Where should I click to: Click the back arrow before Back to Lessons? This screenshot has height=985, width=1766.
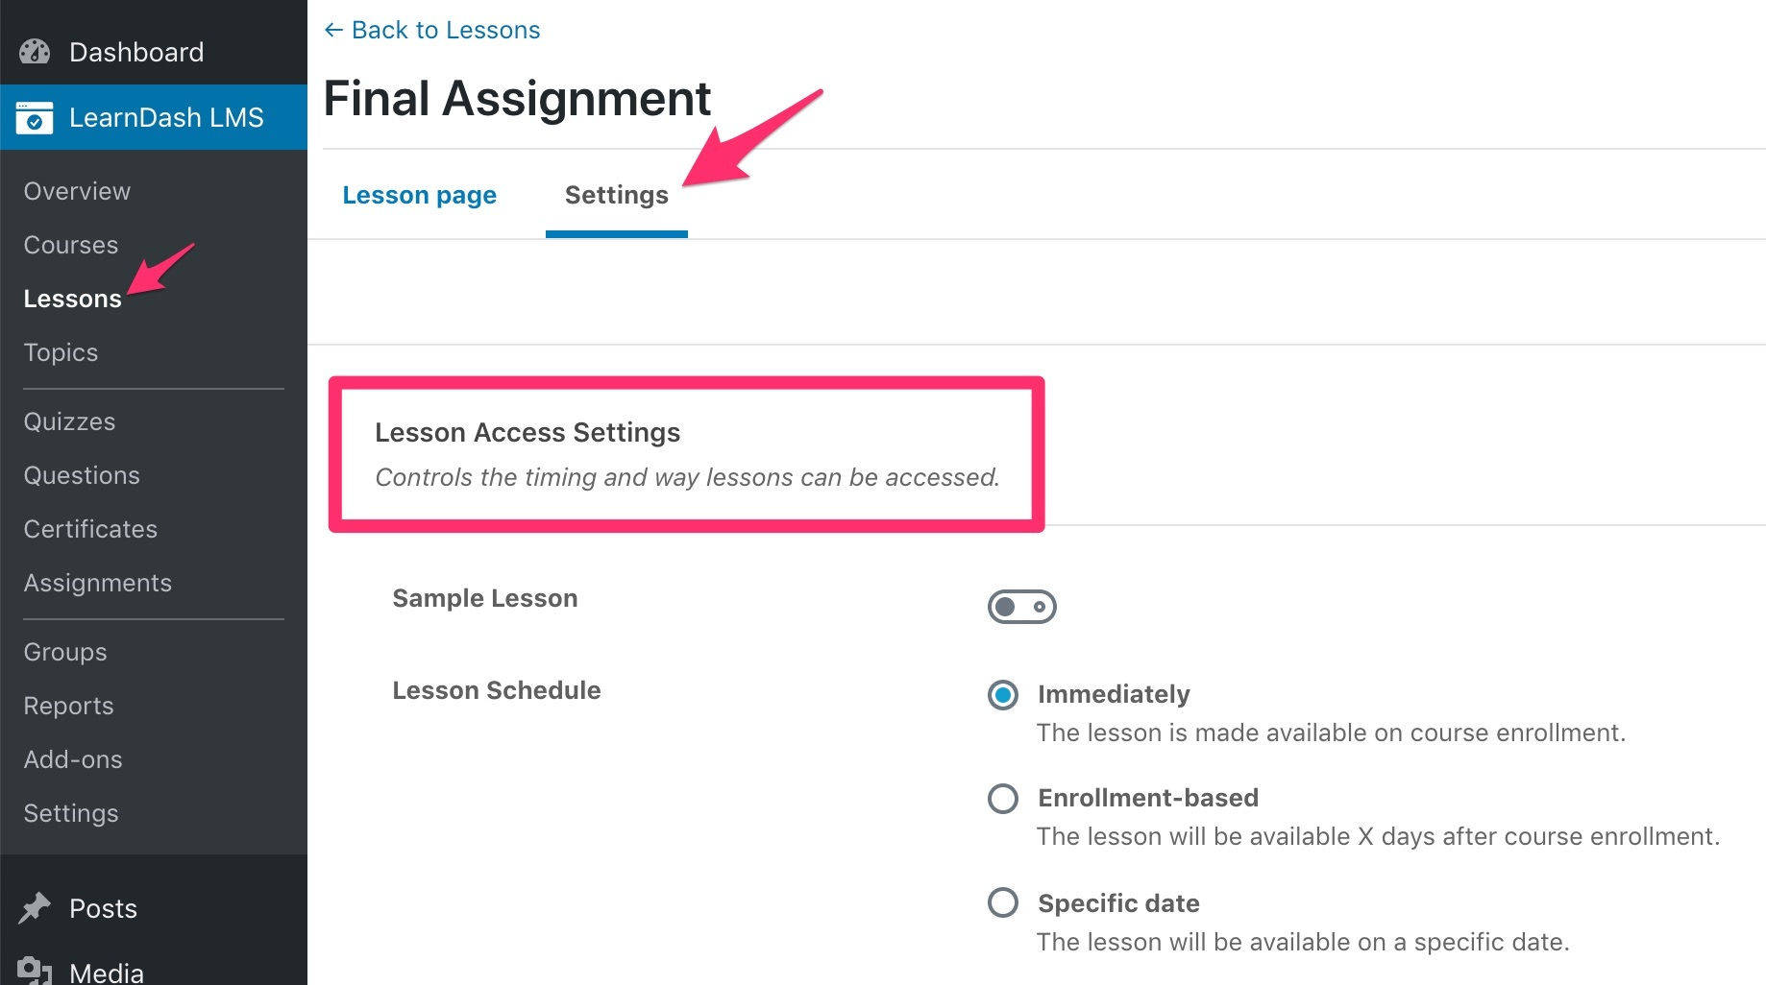point(333,30)
